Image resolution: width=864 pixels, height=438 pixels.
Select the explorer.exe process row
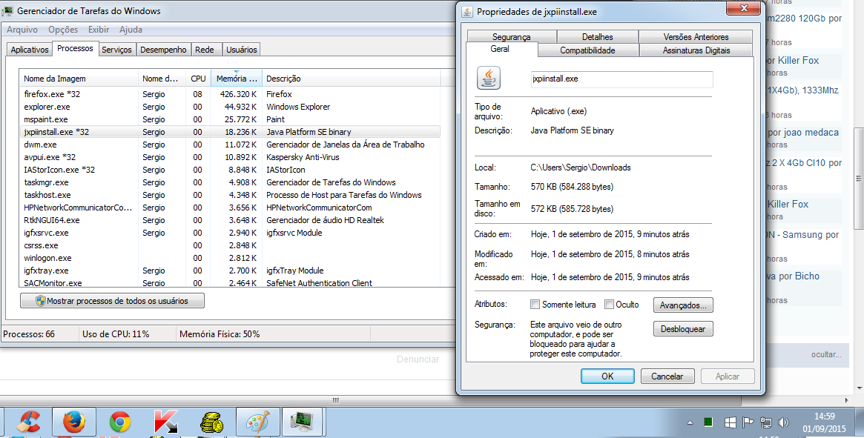tap(230, 107)
